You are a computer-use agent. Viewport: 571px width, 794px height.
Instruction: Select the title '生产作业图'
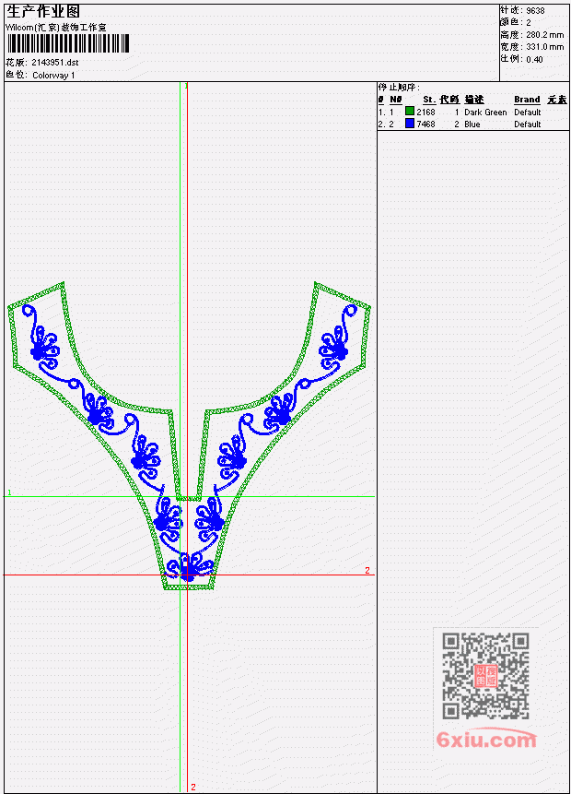point(43,12)
